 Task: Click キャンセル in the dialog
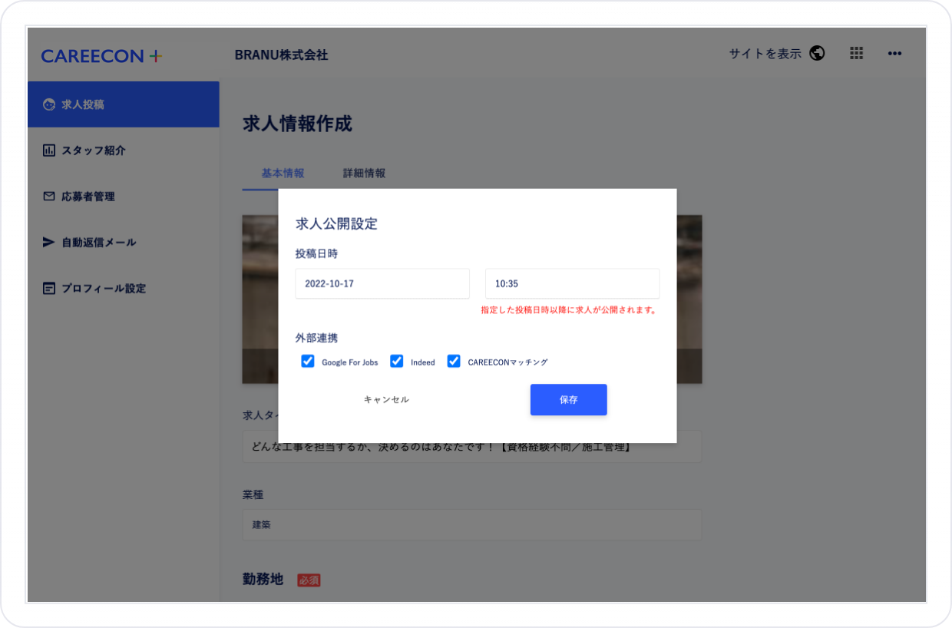click(x=385, y=399)
